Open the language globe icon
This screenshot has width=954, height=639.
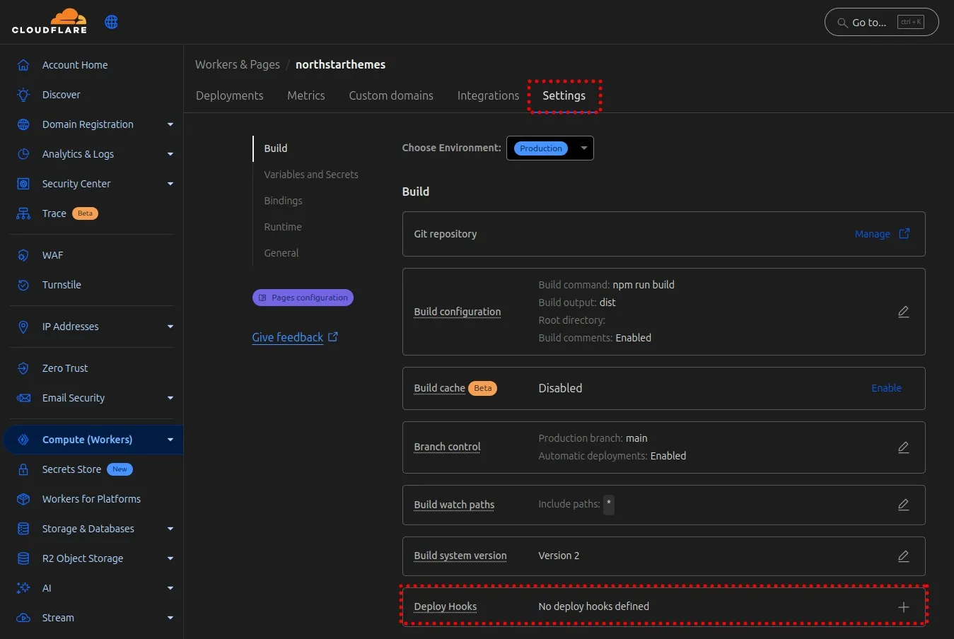(111, 22)
